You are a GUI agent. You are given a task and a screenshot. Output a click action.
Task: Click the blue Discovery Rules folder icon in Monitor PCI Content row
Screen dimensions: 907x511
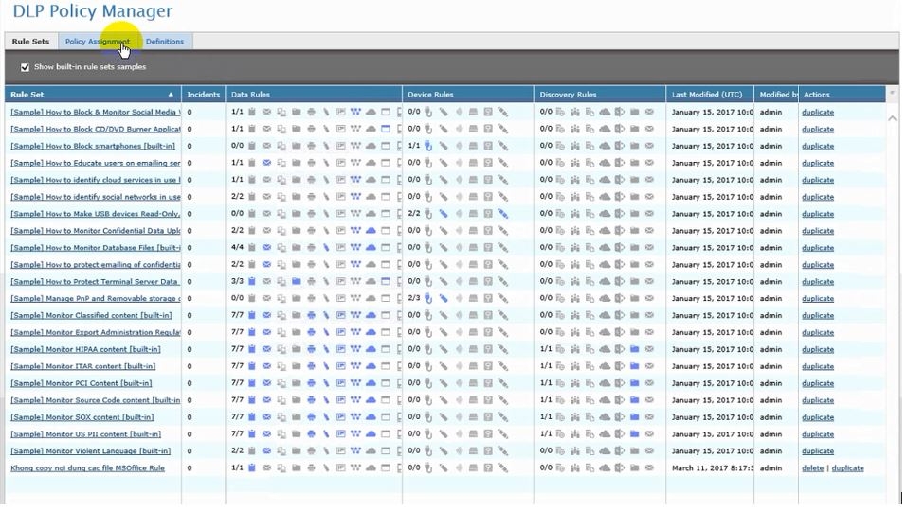(x=635, y=383)
